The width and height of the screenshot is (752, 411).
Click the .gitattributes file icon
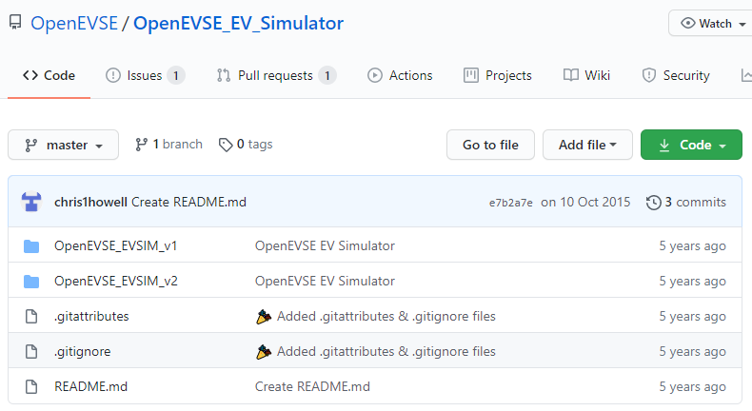(x=31, y=316)
